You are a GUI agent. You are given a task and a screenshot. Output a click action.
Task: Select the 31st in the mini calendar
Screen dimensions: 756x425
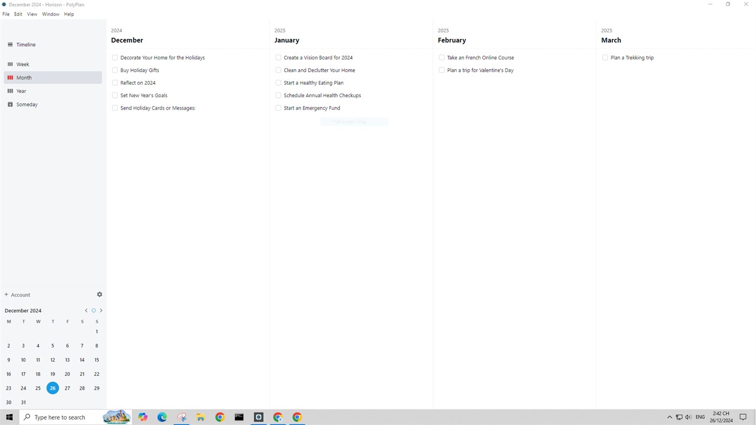point(23,402)
